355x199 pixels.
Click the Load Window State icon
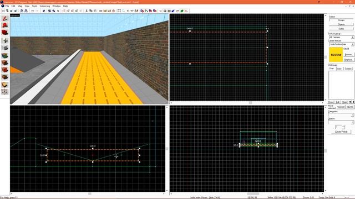(22, 11)
